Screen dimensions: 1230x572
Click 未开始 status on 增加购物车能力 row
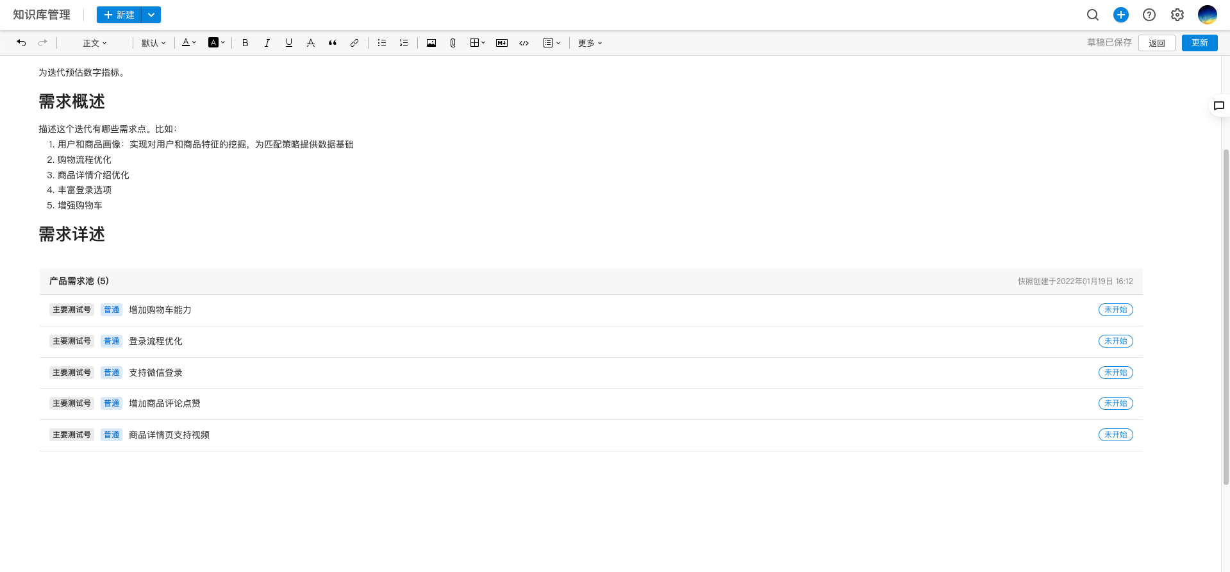pyautogui.click(x=1116, y=310)
